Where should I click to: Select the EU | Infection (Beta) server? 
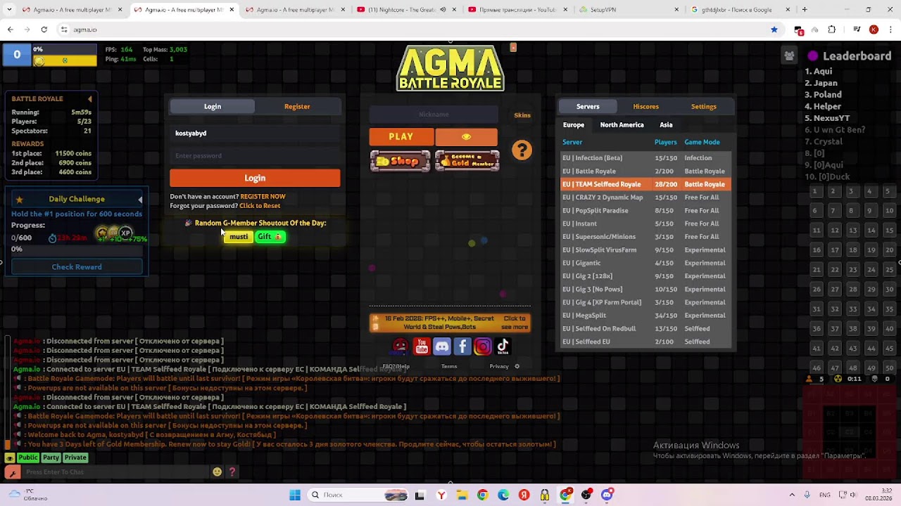tap(645, 158)
